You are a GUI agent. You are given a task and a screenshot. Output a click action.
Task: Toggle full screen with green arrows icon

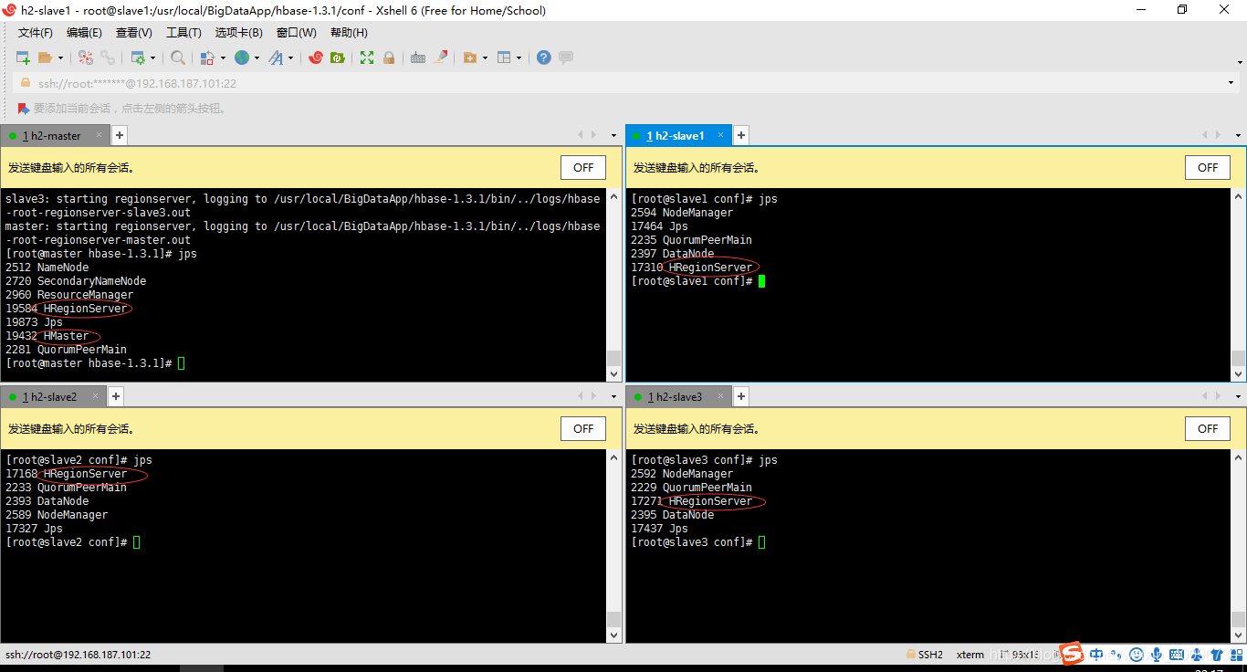[x=367, y=58]
